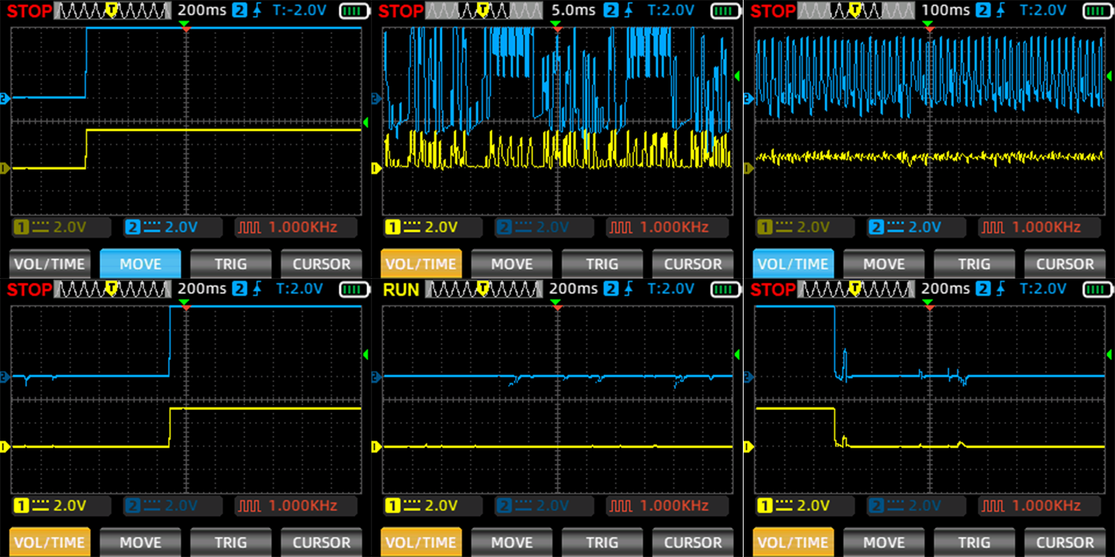Viewport: 1115px width, 557px height.
Task: Click trigger source 2 icon in RUN screen
Action: coord(611,289)
